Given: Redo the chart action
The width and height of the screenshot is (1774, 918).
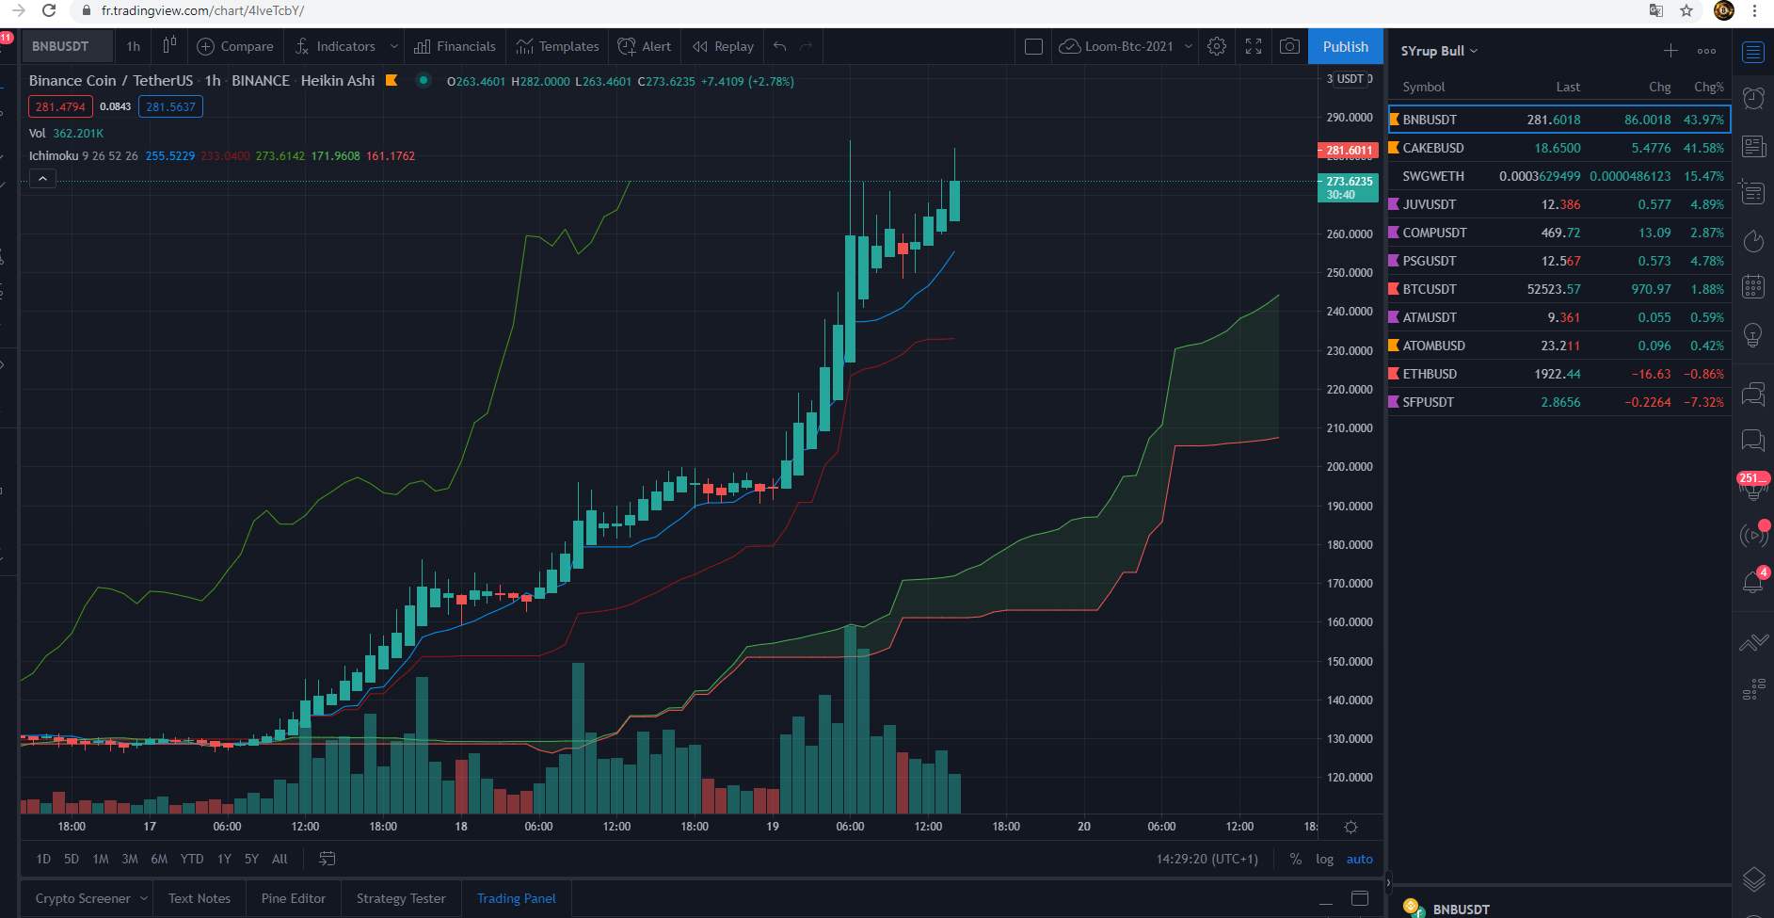Looking at the screenshot, I should click(x=806, y=46).
